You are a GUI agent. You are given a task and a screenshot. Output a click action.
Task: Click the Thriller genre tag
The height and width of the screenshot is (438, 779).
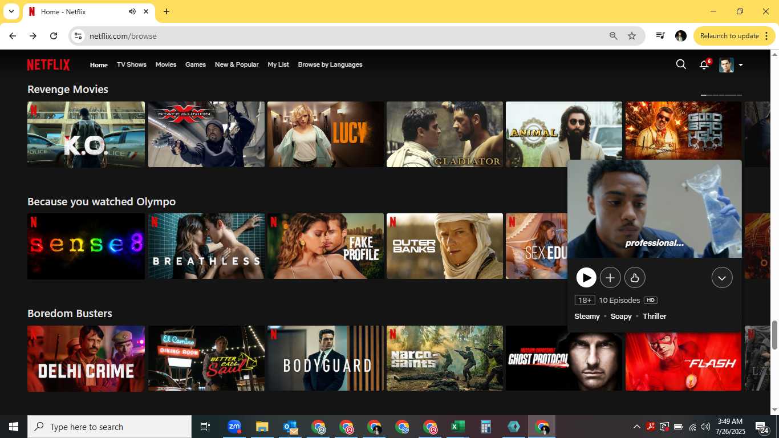point(654,317)
